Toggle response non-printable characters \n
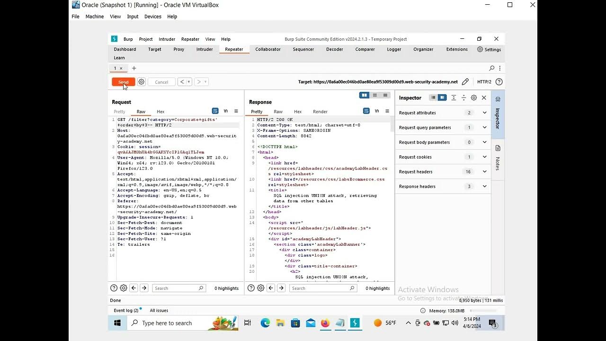Viewport: 606px width, 341px height. 377,111
